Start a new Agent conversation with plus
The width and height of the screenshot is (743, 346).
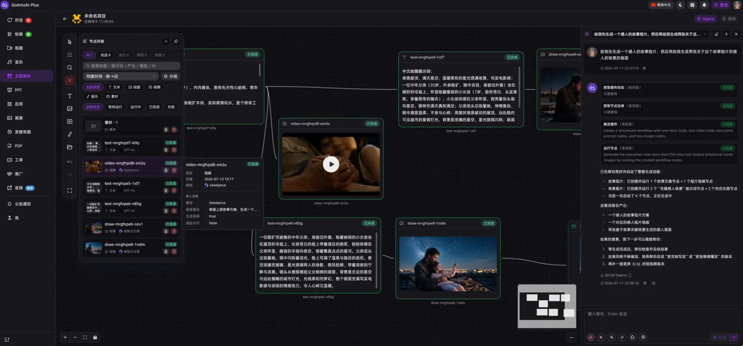click(x=726, y=34)
